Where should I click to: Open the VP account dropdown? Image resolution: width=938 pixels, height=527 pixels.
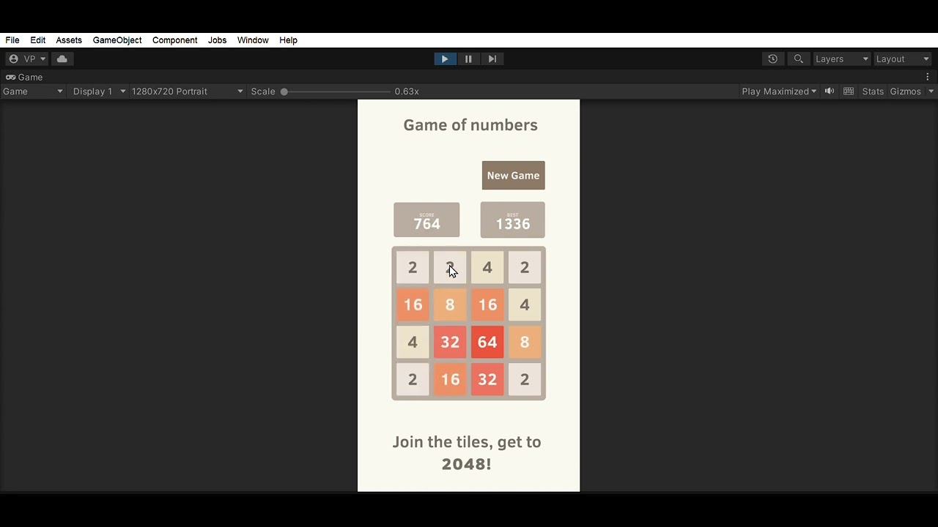[27, 59]
